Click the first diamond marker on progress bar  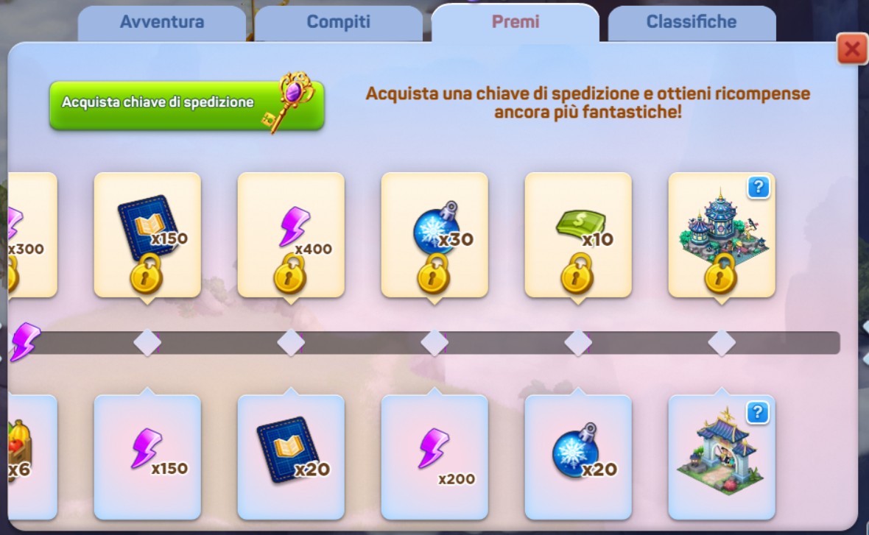[147, 343]
